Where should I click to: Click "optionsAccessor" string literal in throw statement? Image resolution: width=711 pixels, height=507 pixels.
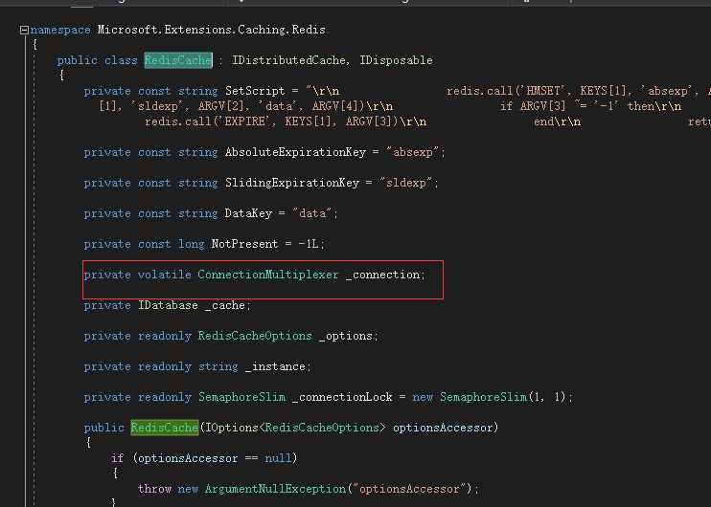409,489
